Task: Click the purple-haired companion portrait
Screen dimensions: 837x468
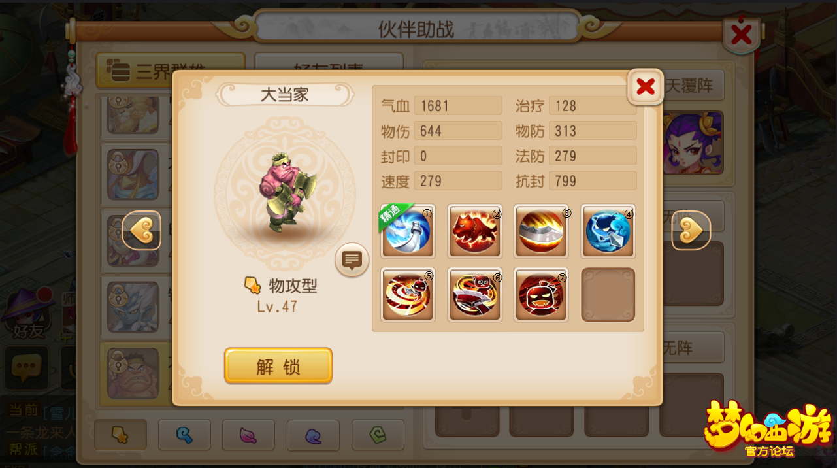Action: tap(693, 142)
